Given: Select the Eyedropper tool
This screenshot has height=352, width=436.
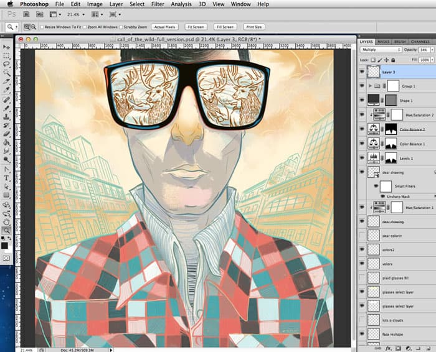Looking at the screenshot, I should point(6,90).
